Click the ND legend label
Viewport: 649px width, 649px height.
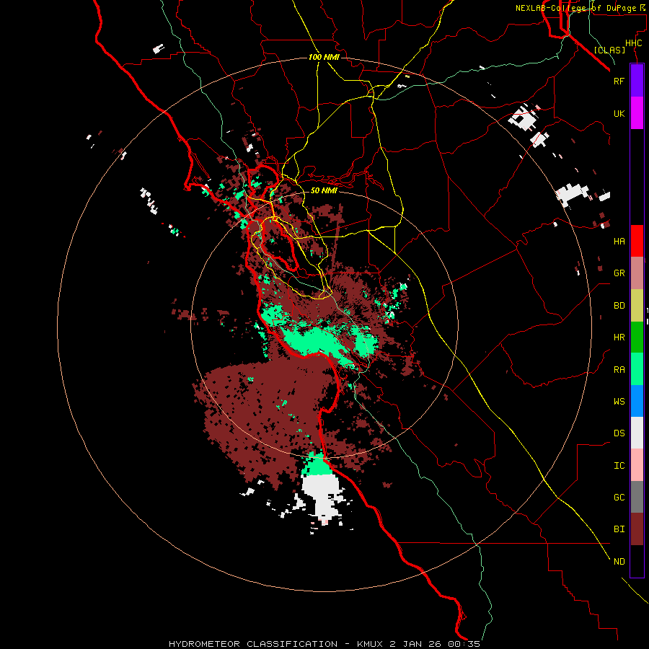tap(619, 562)
